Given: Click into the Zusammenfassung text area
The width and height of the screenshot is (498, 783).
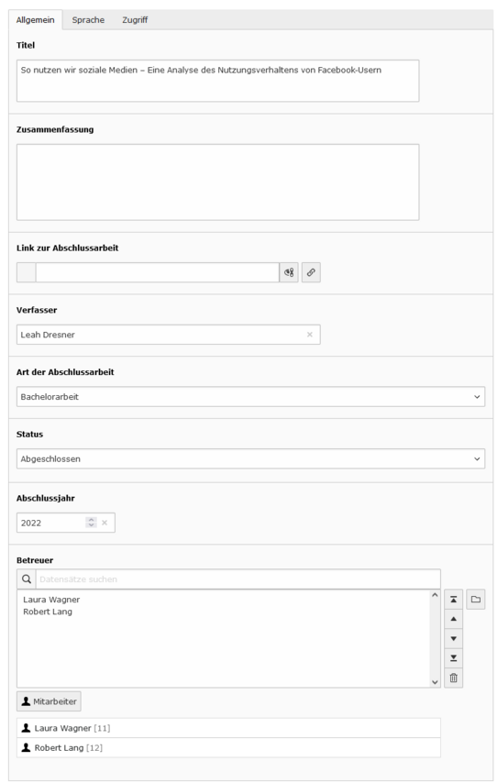Looking at the screenshot, I should tap(217, 182).
